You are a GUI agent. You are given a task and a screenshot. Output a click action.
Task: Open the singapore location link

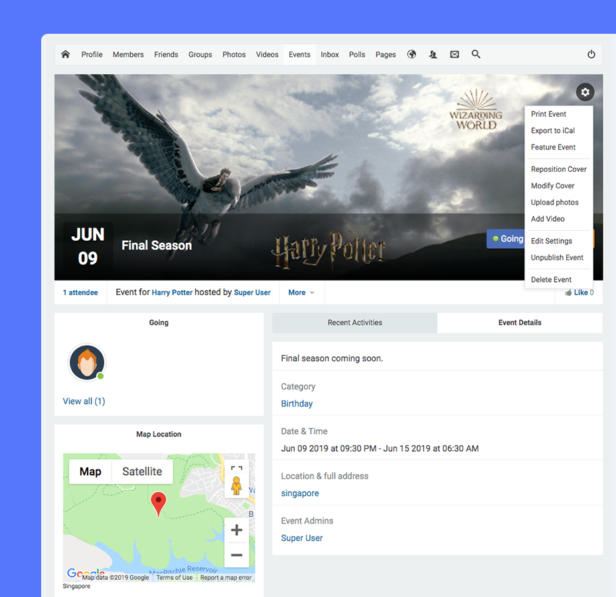coord(300,493)
